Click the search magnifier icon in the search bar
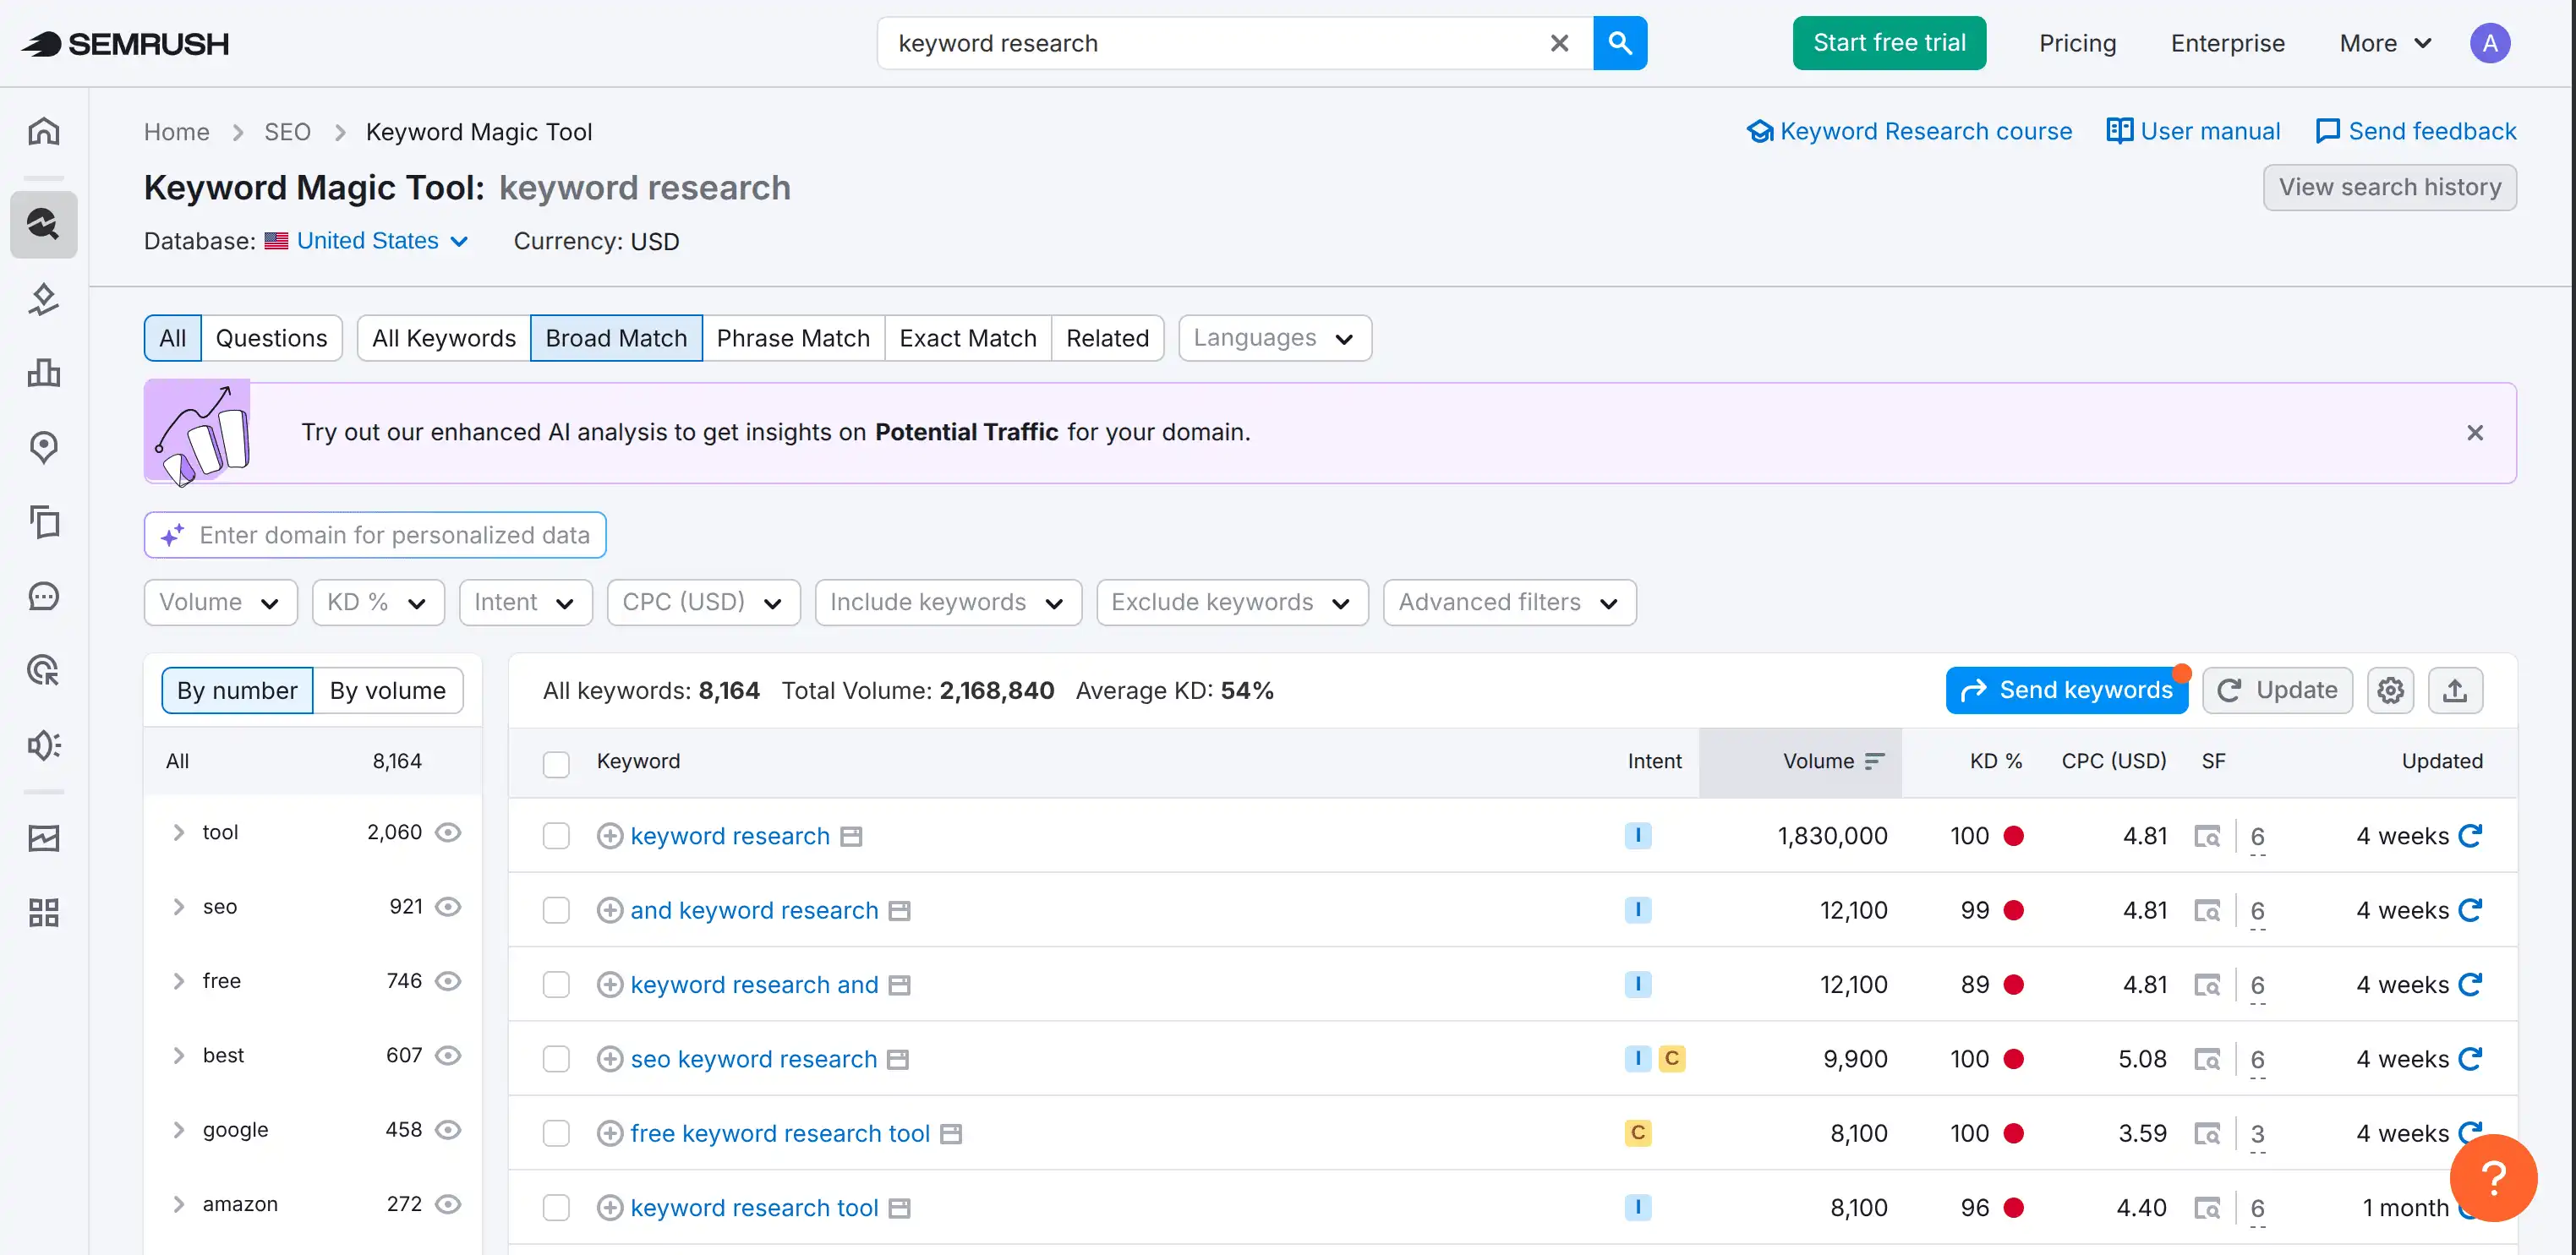Screen dimensions: 2576x1255 (1620, 43)
